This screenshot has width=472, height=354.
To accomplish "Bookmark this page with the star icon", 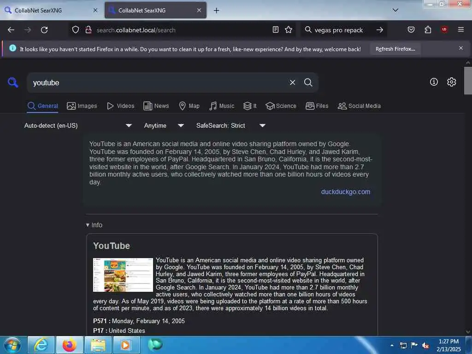I will 289,29.
